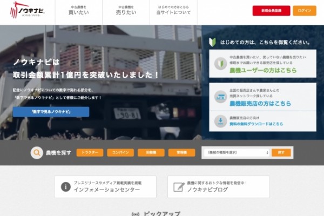The width and height of the screenshot is (324, 216).
Task: Click the orange magnifier search icon
Action: [x=37, y=153]
